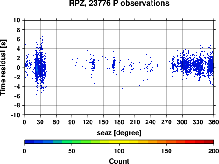Image resolution: width=219 pixels, height=164 pixels.
Task: Click x-axis tick label '120'
Action: coord(88,122)
